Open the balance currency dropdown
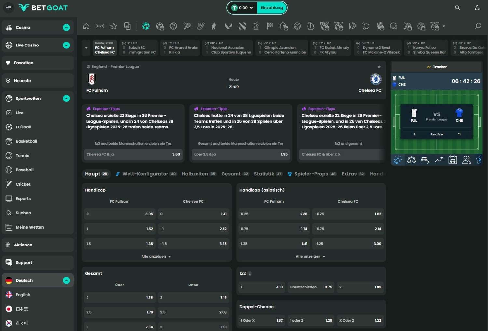The height and width of the screenshot is (331, 488). coord(242,8)
